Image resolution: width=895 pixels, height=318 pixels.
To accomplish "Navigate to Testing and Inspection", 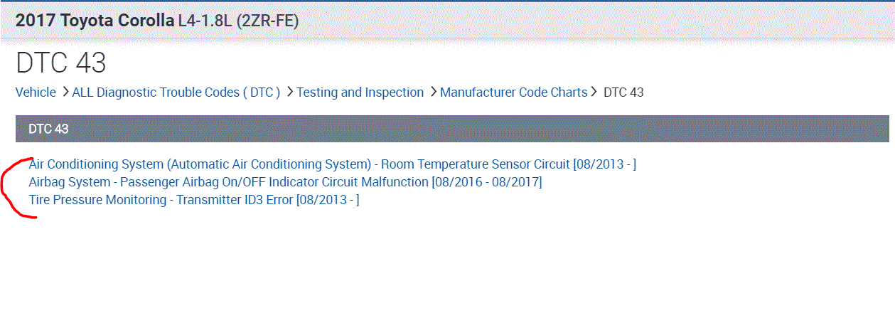I will click(x=360, y=92).
